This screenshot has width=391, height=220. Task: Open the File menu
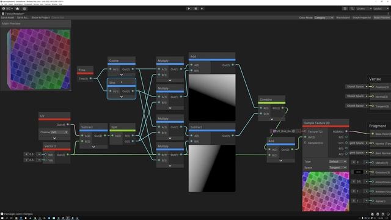pyautogui.click(x=2, y=4)
